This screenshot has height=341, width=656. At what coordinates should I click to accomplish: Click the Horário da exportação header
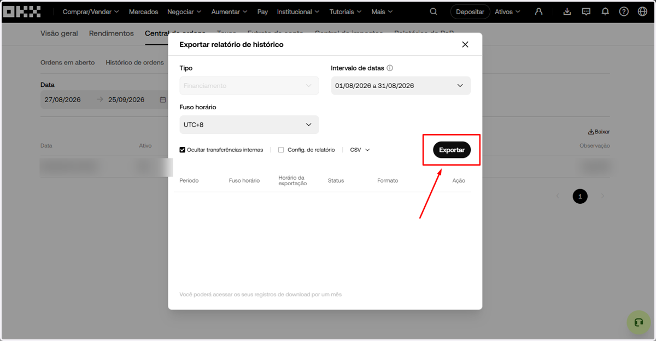pos(292,181)
